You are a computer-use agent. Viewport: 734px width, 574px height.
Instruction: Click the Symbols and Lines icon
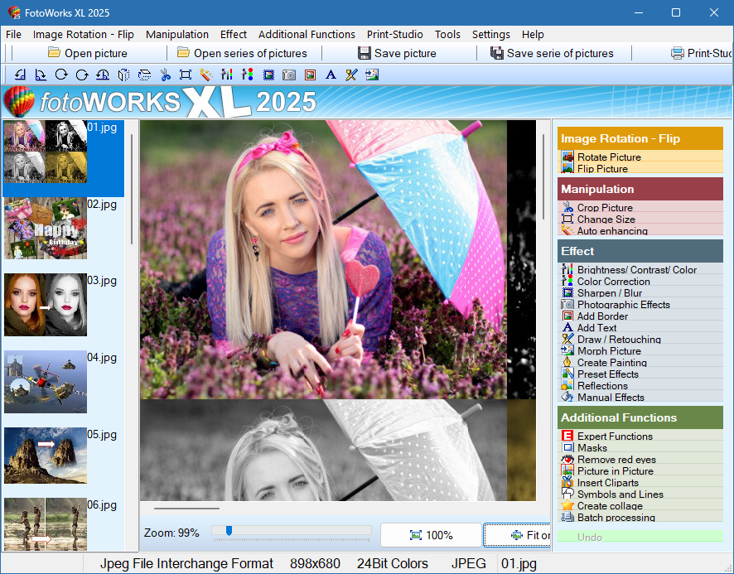567,494
